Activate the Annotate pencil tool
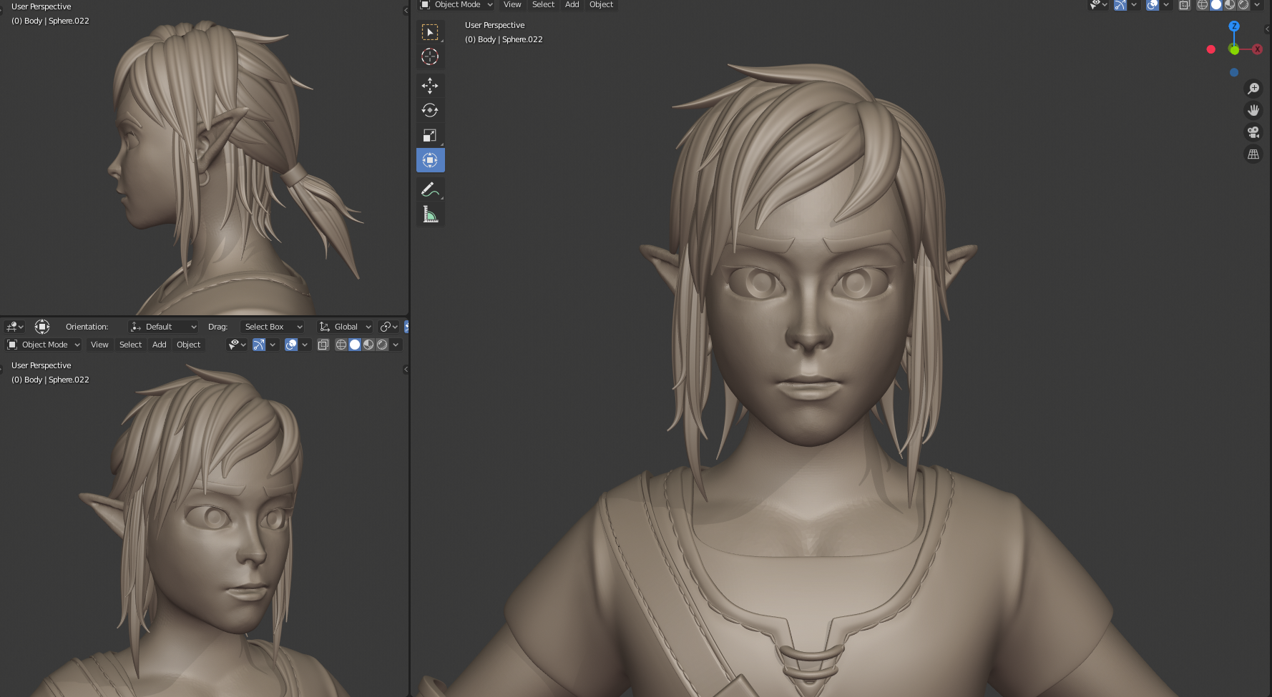This screenshot has width=1272, height=697. [430, 189]
